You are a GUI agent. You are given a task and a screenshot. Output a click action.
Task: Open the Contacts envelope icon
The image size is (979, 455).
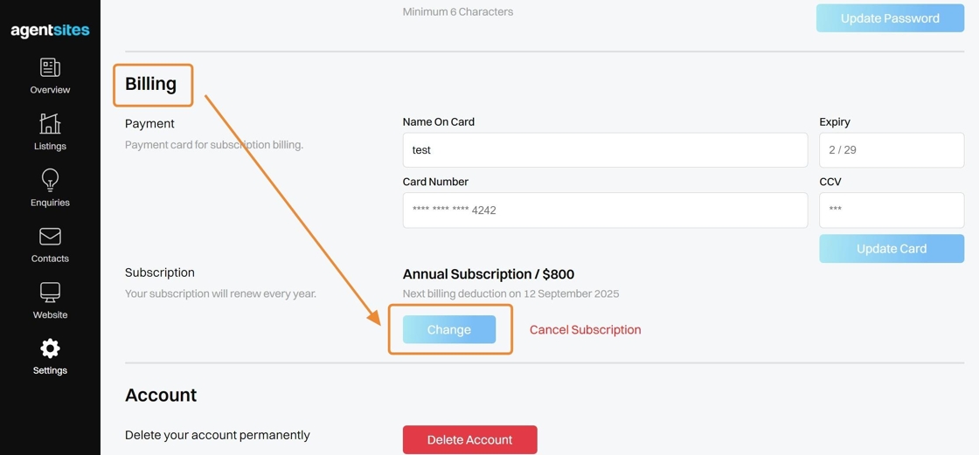[x=50, y=237]
